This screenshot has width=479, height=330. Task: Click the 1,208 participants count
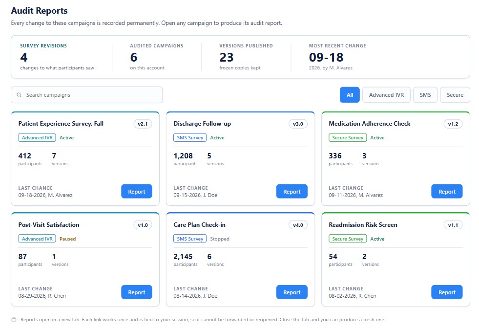tap(183, 155)
